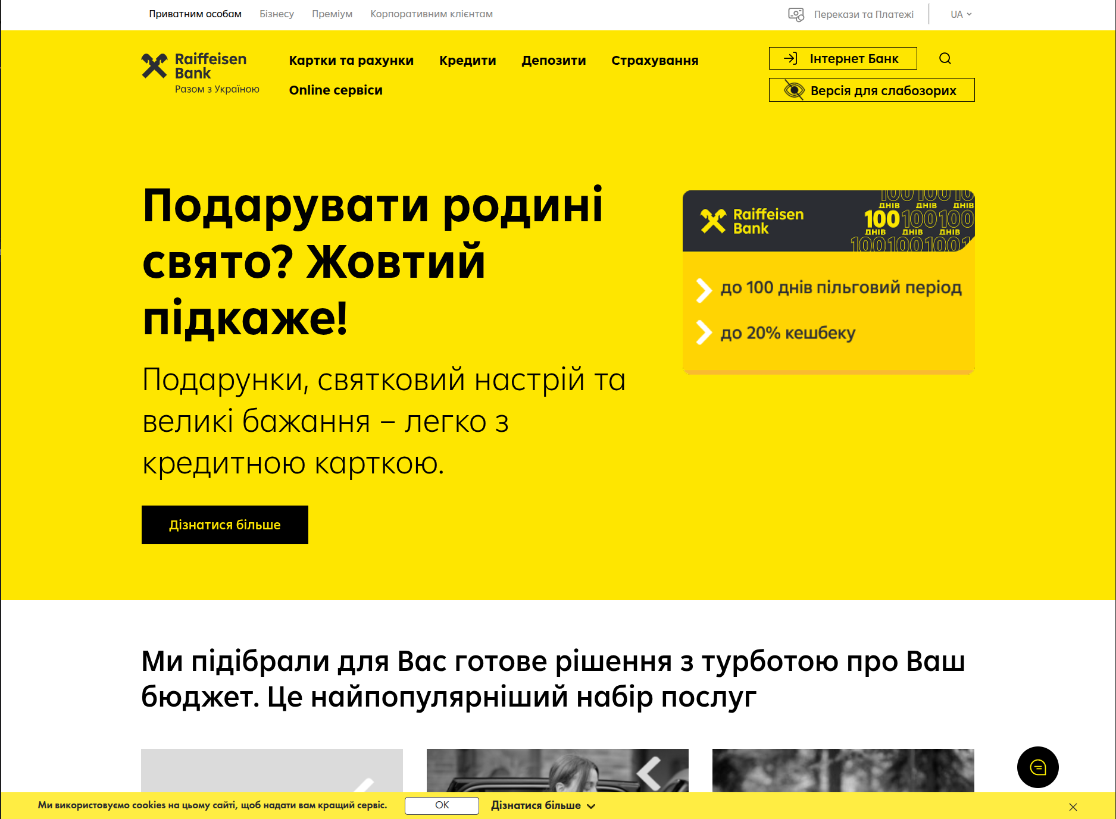
Task: Expand cookies 'Дізнатися більше' details
Action: [543, 805]
